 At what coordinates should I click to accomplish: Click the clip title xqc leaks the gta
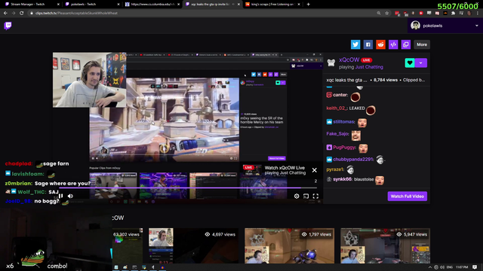click(346, 80)
